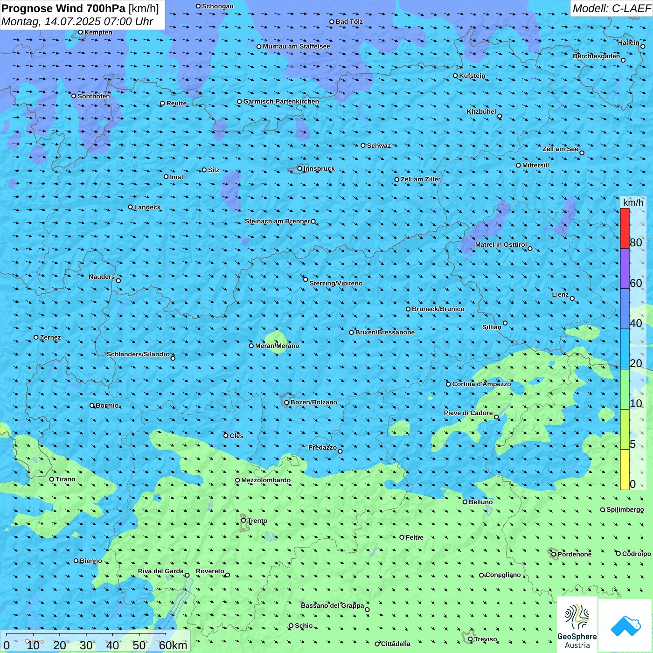Click the yellow 0–5 km/h legend color

click(x=625, y=470)
